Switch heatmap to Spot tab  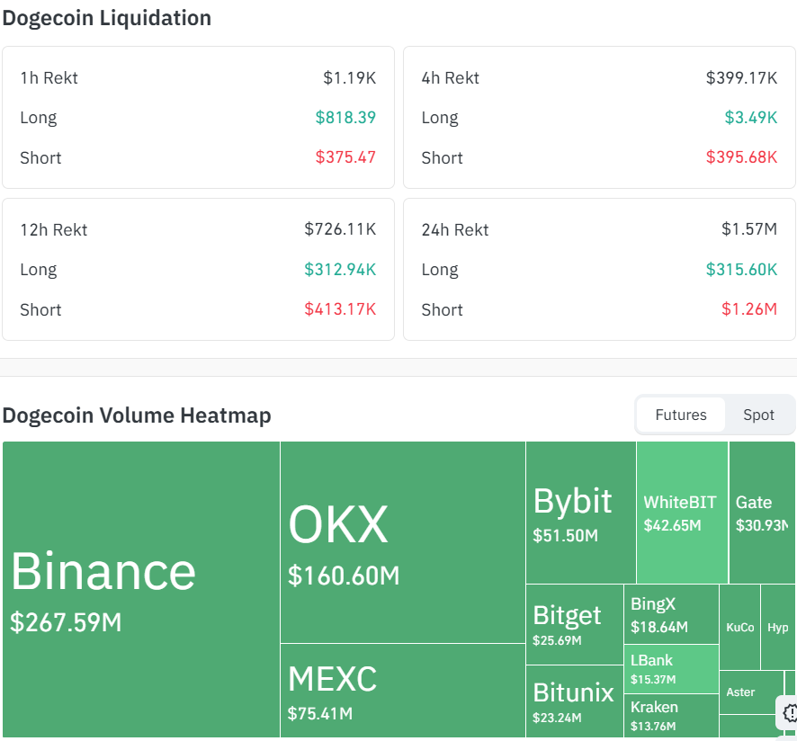(758, 415)
